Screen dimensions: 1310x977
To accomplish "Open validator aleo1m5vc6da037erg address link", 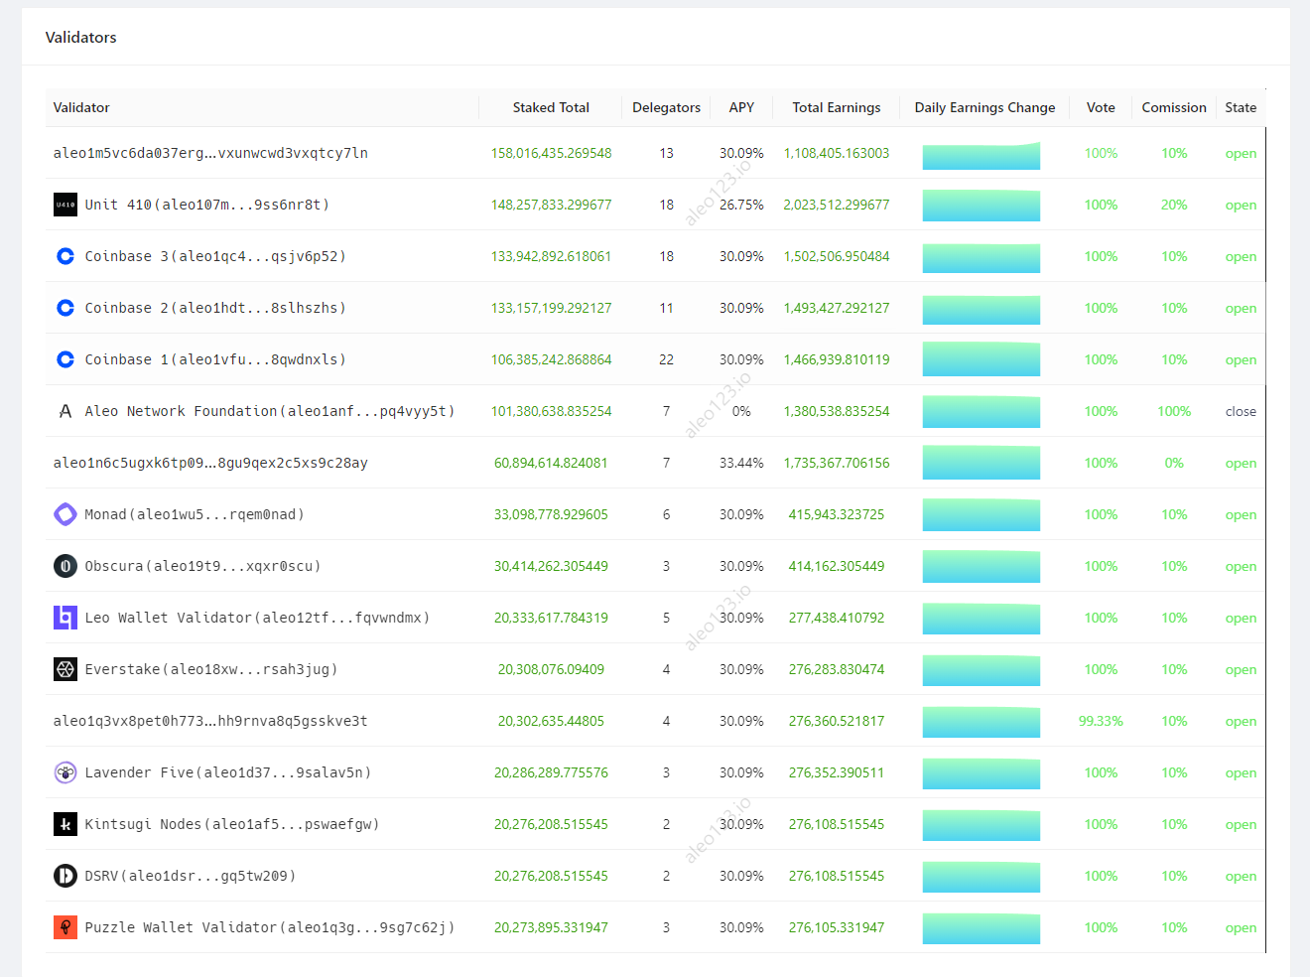I will point(210,153).
